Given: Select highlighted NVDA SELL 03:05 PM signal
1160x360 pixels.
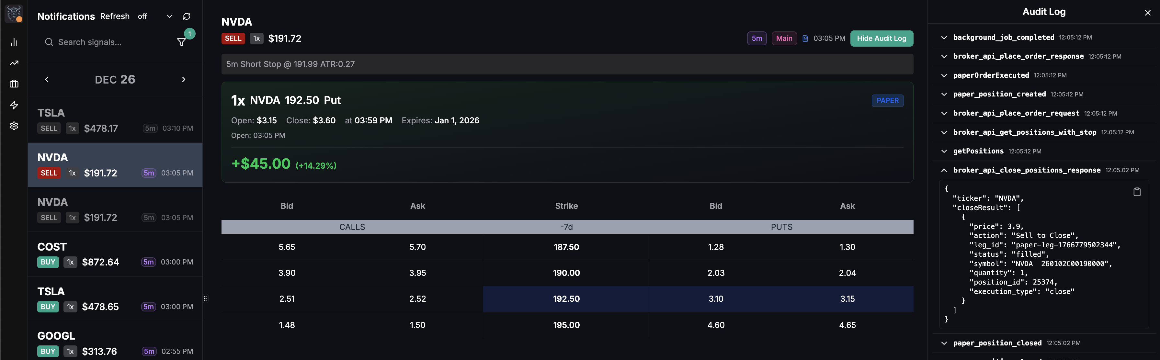Looking at the screenshot, I should [115, 165].
